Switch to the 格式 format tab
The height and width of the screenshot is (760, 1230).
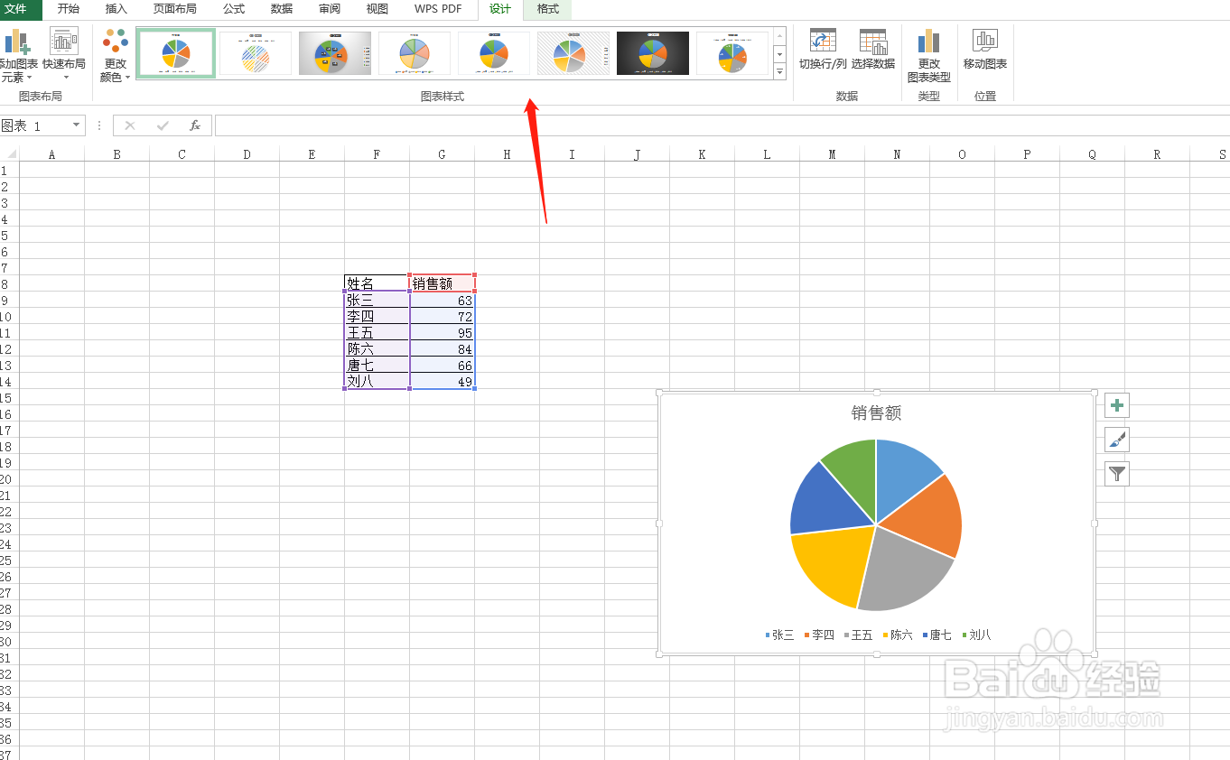[x=547, y=9]
